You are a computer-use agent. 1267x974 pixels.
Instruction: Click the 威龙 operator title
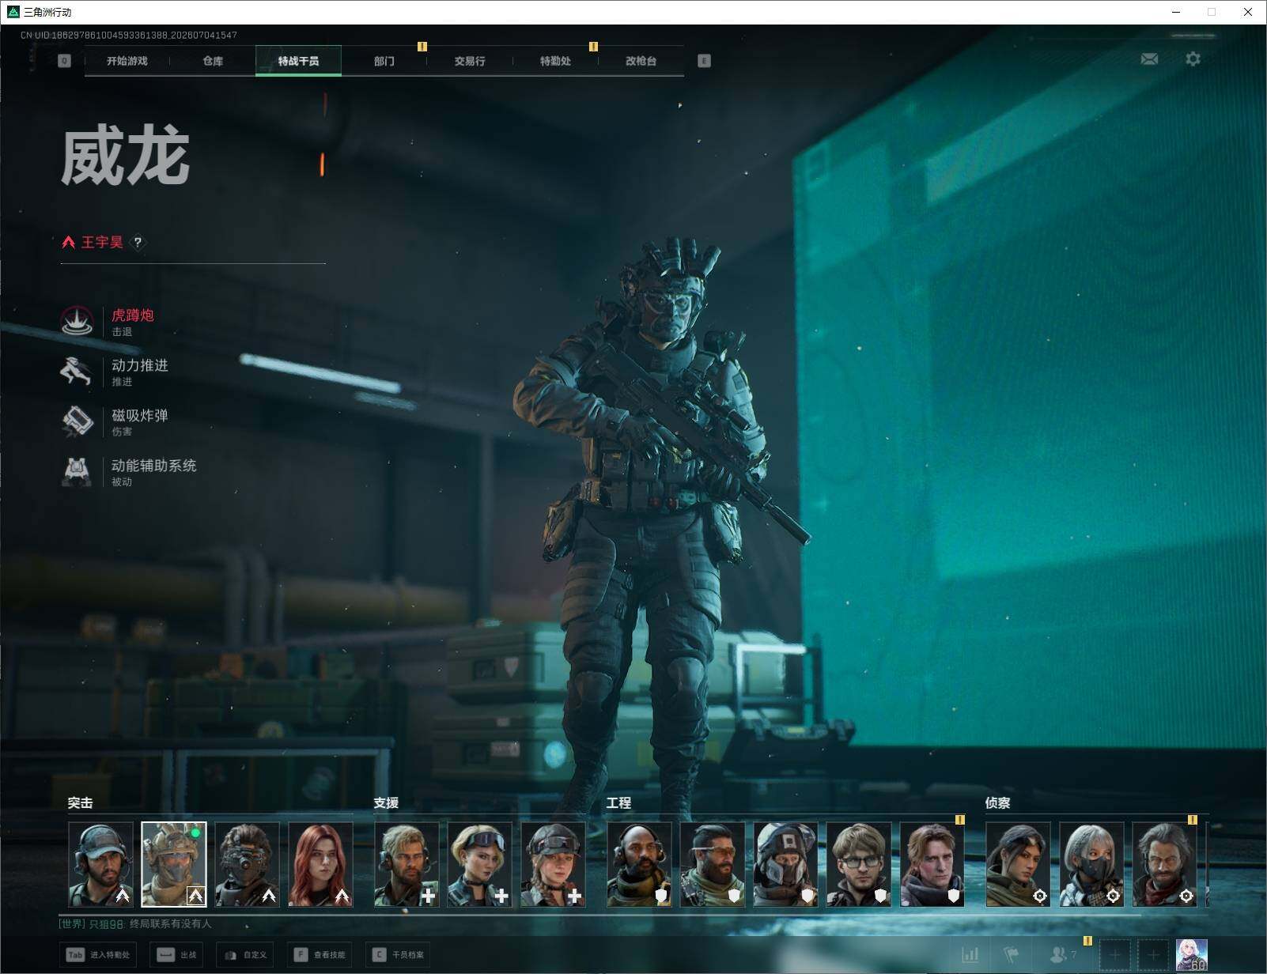pos(125,156)
